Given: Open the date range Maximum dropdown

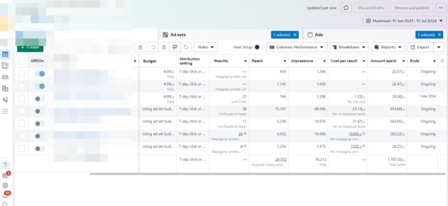Looking at the screenshot, I should (x=405, y=21).
